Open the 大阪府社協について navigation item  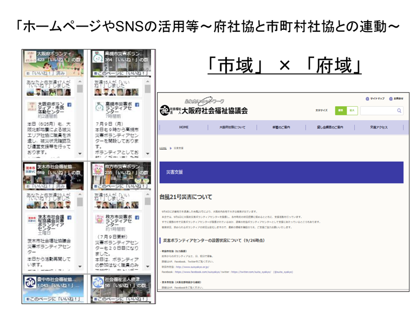pyautogui.click(x=232, y=127)
